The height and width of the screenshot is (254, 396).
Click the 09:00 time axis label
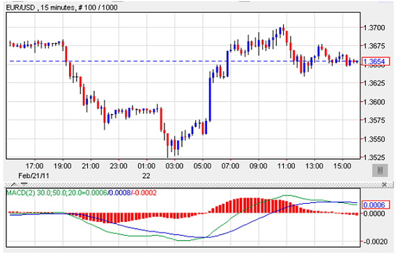259,166
